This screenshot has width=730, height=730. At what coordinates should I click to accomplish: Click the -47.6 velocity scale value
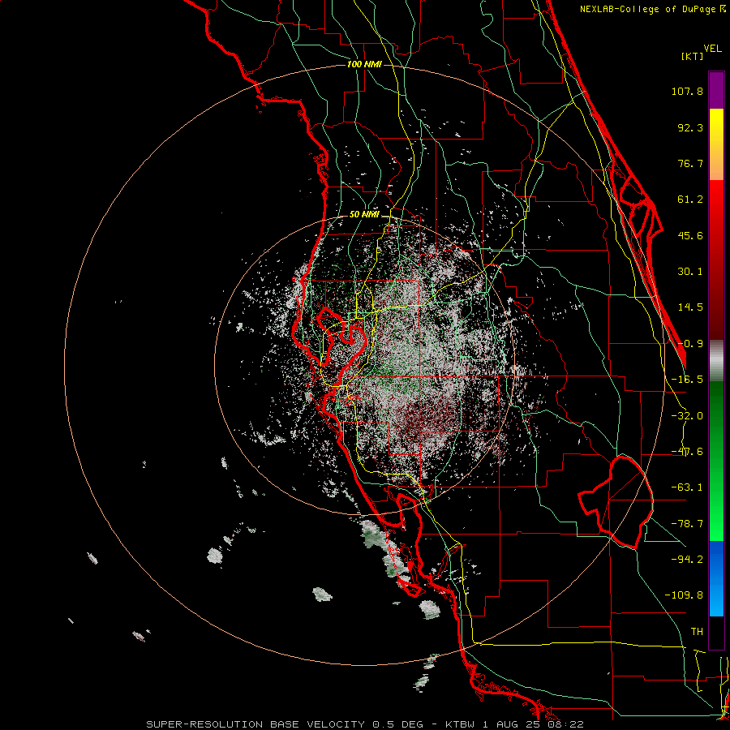click(687, 452)
